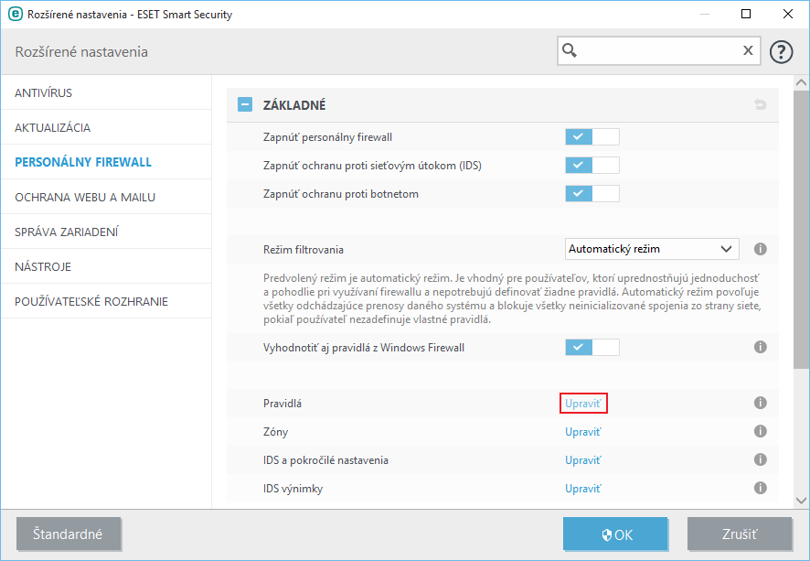Open the ANTIVÍRUS settings category

[x=44, y=93]
